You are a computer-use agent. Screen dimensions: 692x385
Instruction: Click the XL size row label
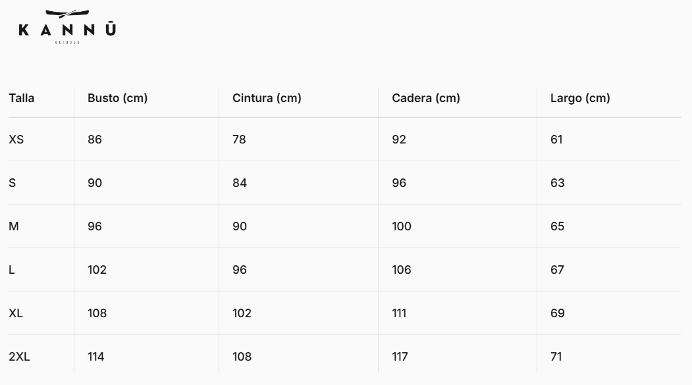coord(16,313)
